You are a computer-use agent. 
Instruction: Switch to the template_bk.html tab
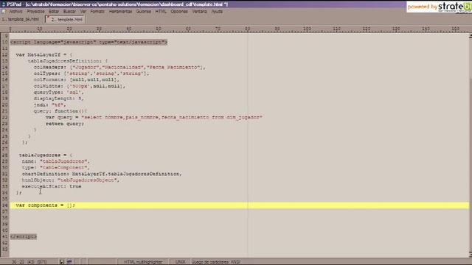(21, 19)
